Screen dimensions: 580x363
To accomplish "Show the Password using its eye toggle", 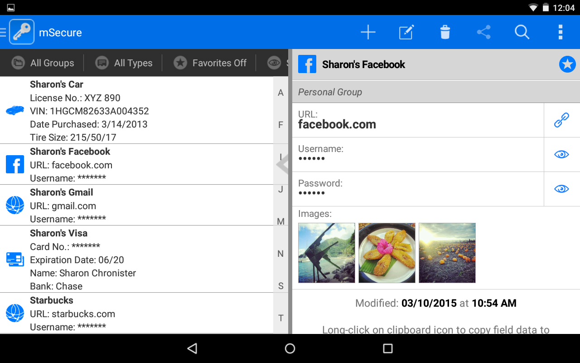I will click(561, 189).
